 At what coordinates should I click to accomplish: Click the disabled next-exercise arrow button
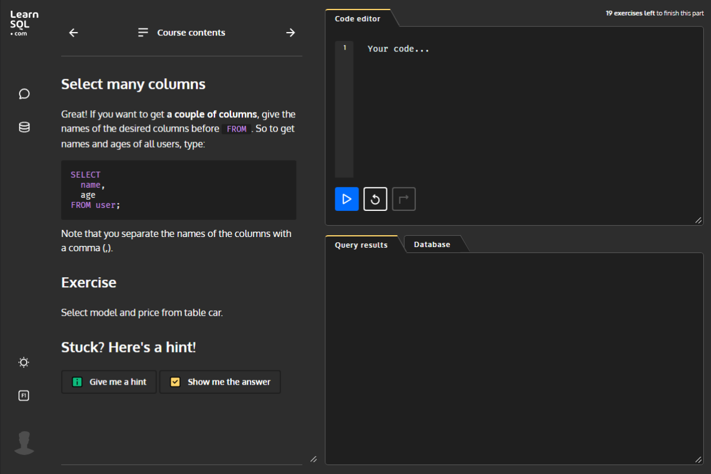coord(403,199)
